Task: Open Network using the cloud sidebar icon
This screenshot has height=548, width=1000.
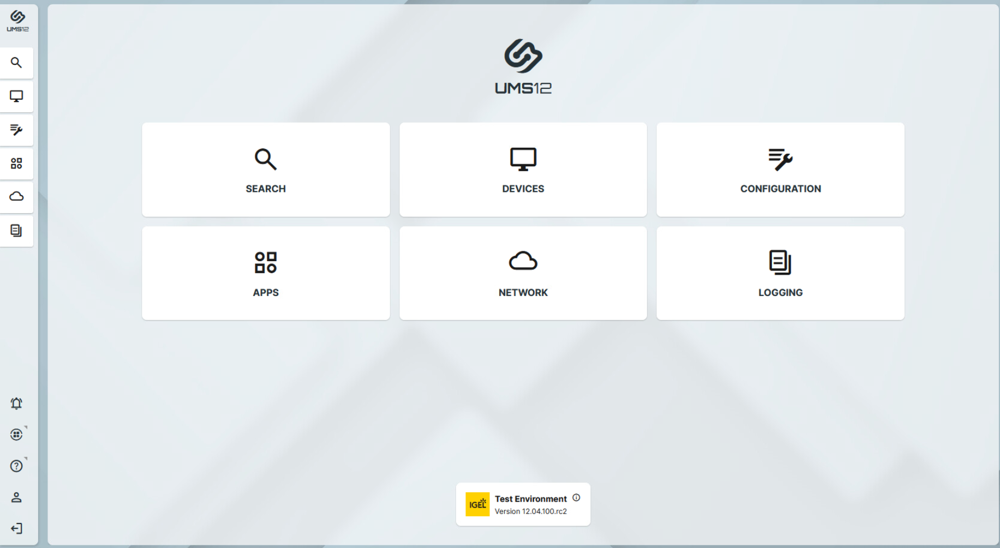Action: click(16, 197)
